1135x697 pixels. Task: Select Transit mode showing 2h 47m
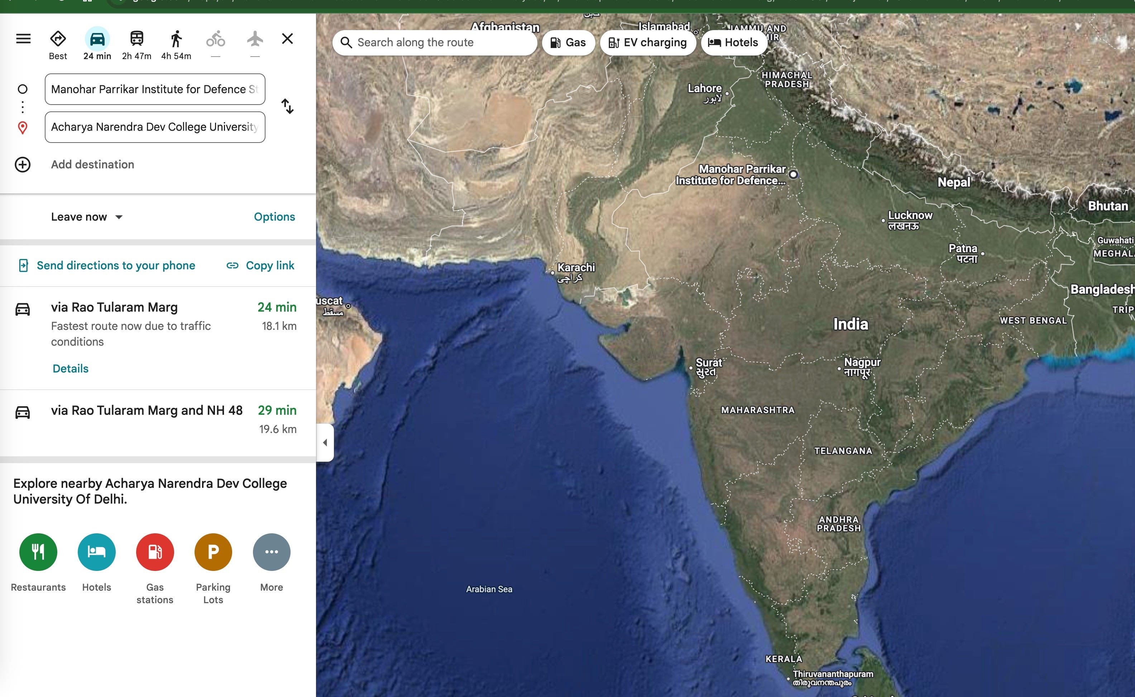coord(137,45)
